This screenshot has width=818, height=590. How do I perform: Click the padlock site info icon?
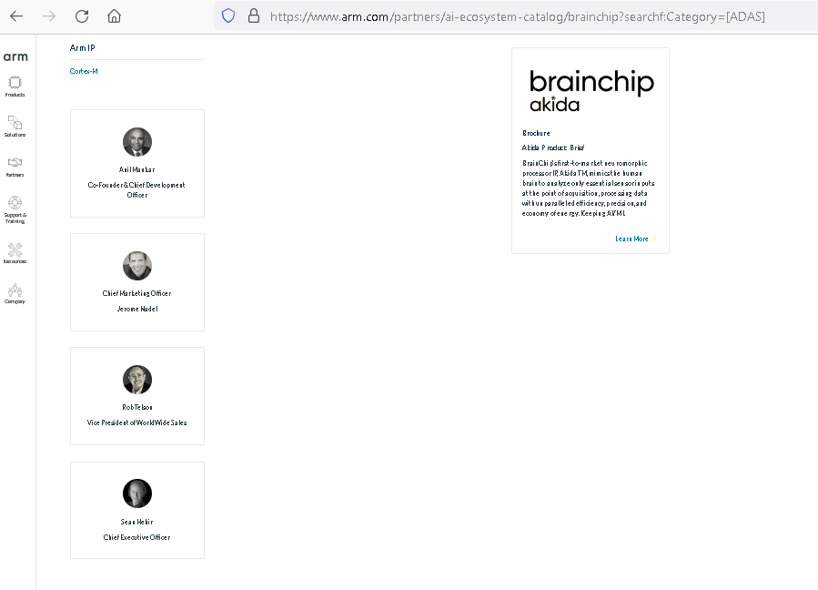pyautogui.click(x=253, y=15)
